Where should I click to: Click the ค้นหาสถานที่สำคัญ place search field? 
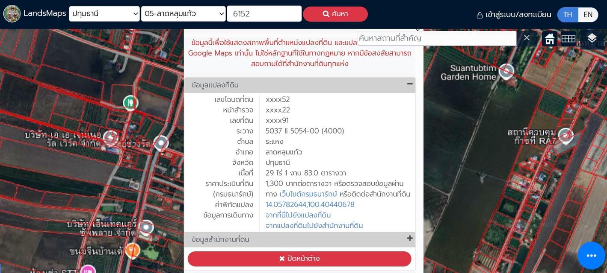[437, 38]
